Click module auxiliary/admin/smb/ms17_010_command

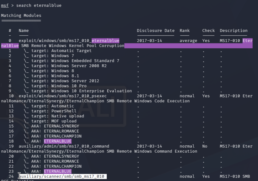click(64, 146)
